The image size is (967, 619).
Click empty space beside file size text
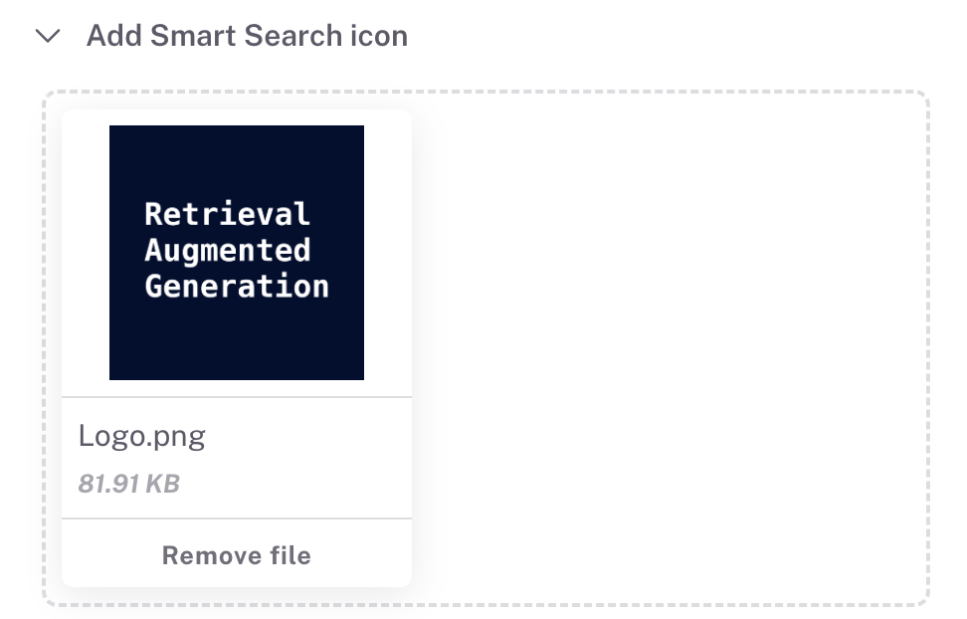pyautogui.click(x=298, y=485)
